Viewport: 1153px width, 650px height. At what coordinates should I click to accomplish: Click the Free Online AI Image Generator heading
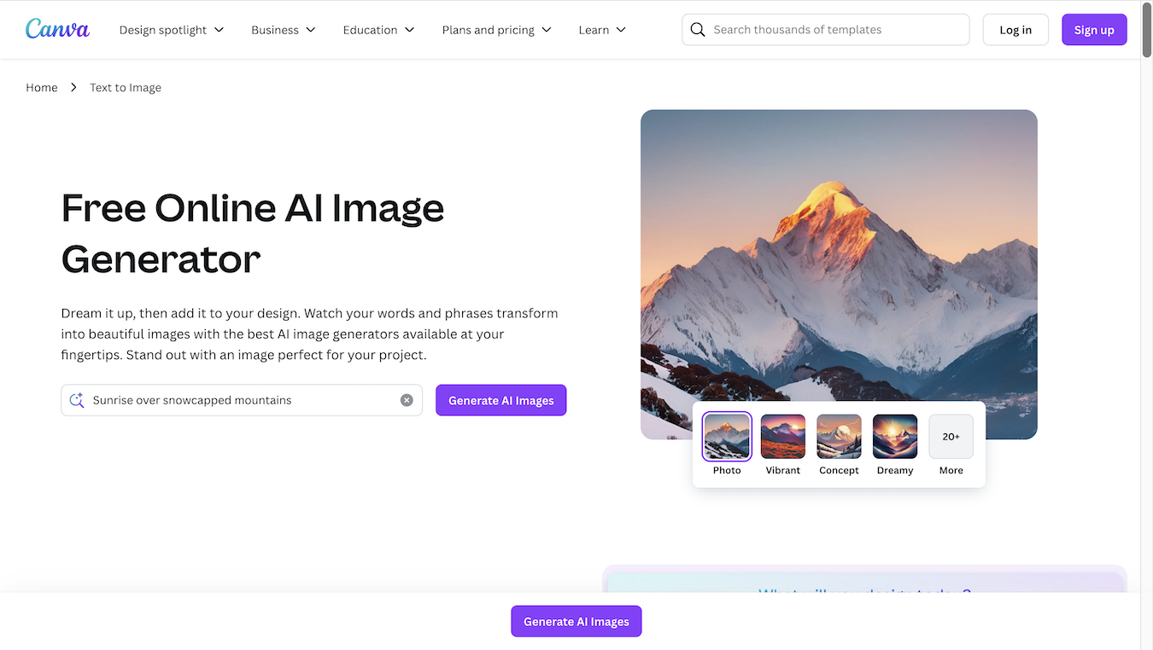[x=253, y=233]
